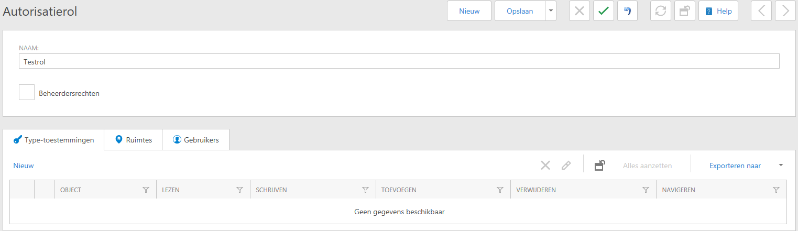Viewport: 798px width, 231px height.
Task: Click the lock icon beside Help button
Action: 684,11
